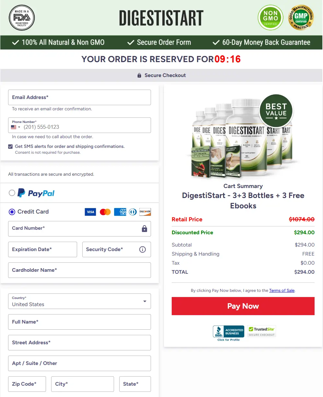Open the Terms of Sale link
The height and width of the screenshot is (397, 323).
(x=282, y=291)
